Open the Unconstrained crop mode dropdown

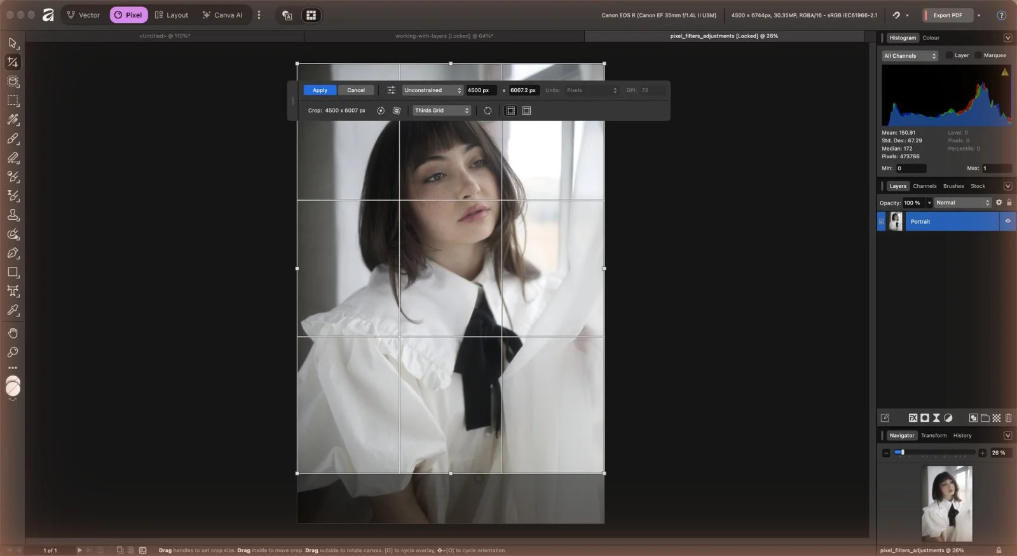click(x=432, y=90)
